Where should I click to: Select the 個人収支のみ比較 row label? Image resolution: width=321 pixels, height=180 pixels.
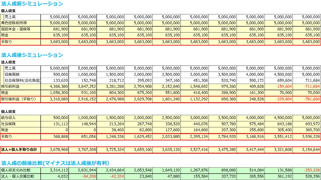pyautogui.click(x=16, y=170)
